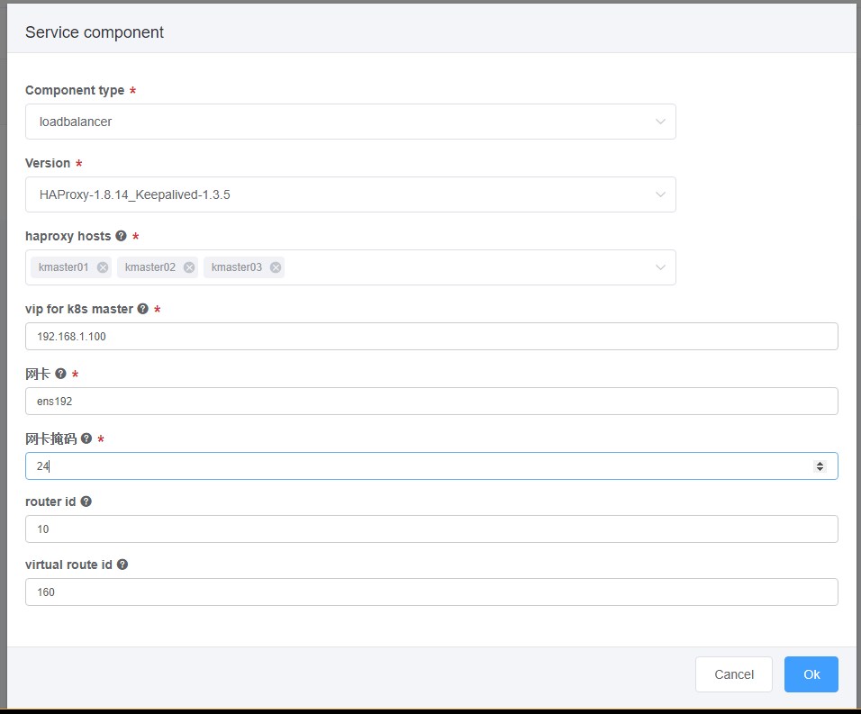The height and width of the screenshot is (714, 861).
Task: Click help icon beside 网卡 label
Action: point(60,374)
